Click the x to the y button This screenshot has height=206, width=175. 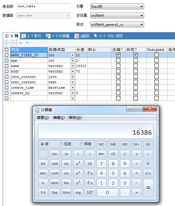[x=78, y=173]
